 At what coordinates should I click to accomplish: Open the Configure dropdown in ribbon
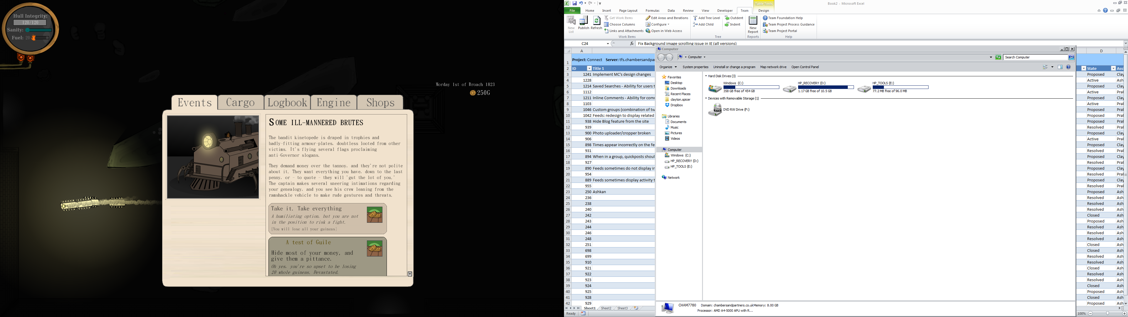pyautogui.click(x=658, y=25)
